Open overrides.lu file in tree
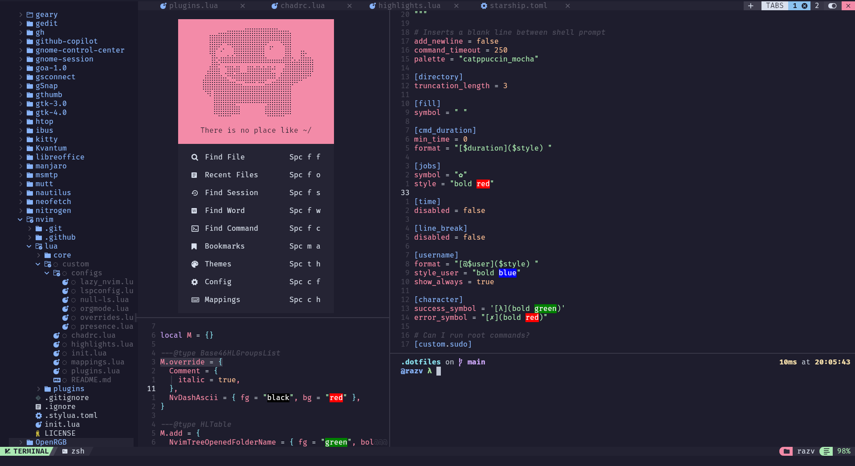Viewport: 855px width, 466px height. pos(107,318)
